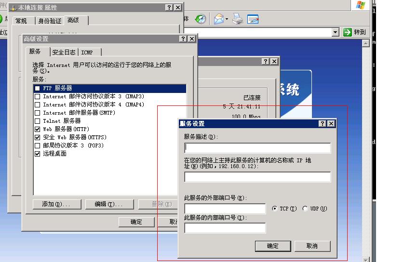Click the browser scrollbar up arrow

coord(365,43)
